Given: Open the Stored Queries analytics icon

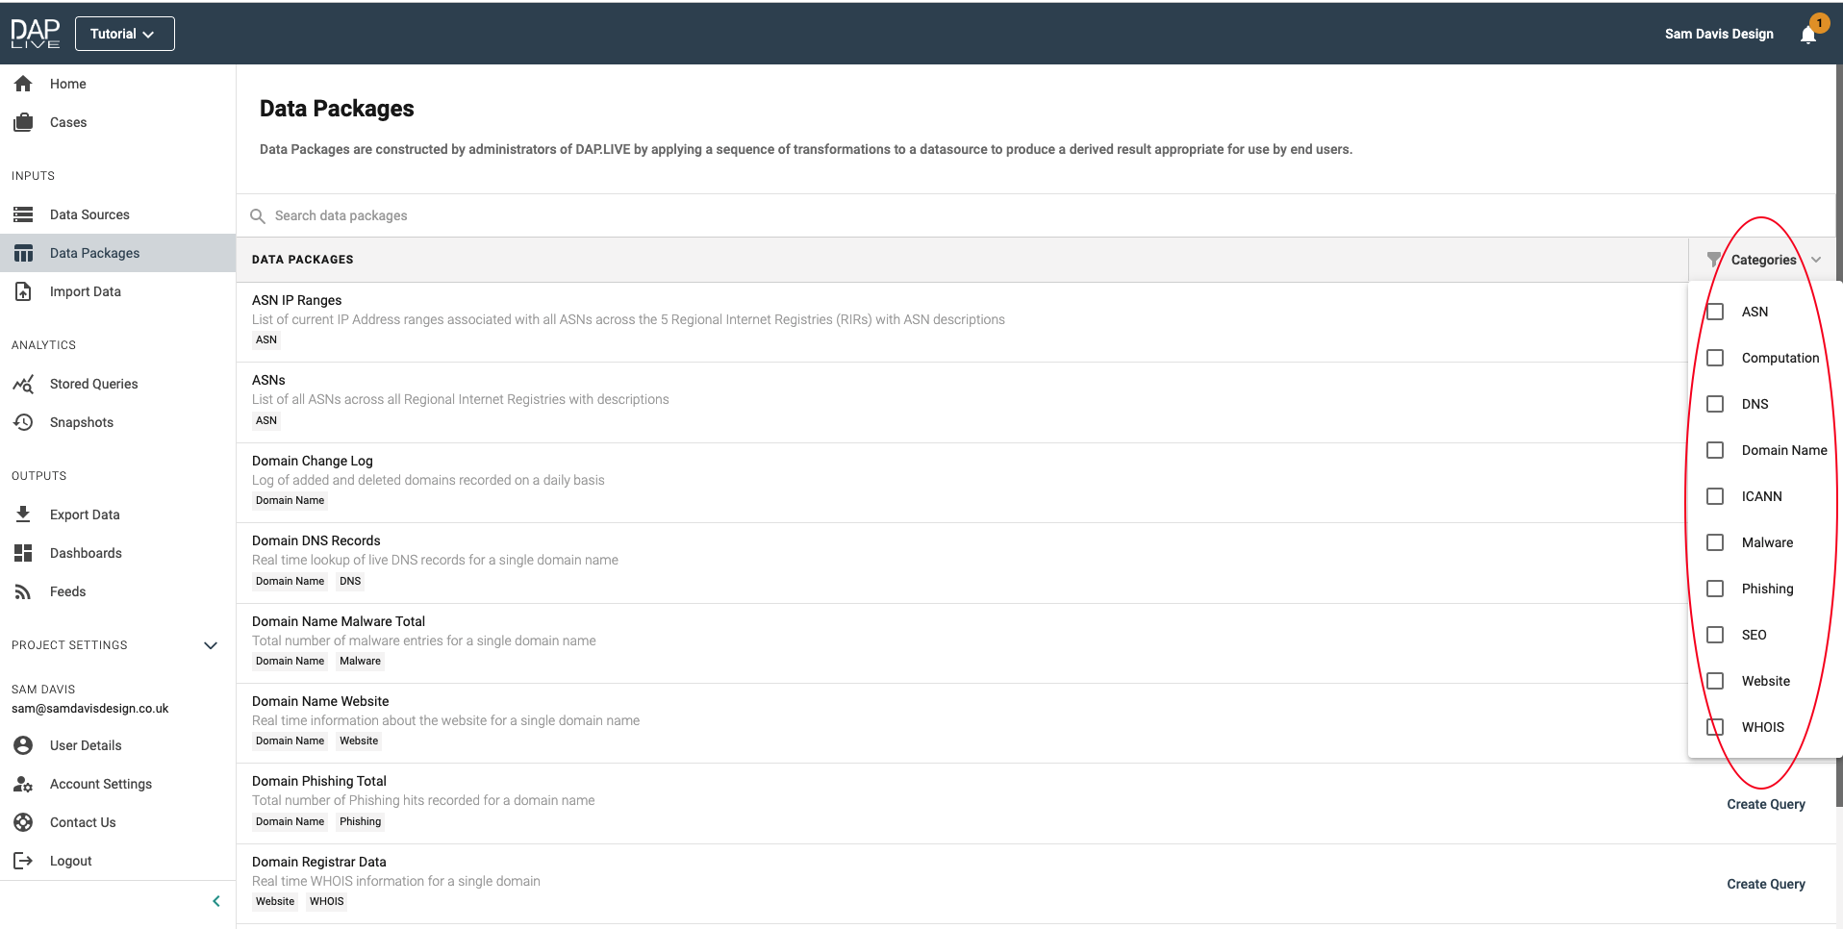Looking at the screenshot, I should 23,384.
